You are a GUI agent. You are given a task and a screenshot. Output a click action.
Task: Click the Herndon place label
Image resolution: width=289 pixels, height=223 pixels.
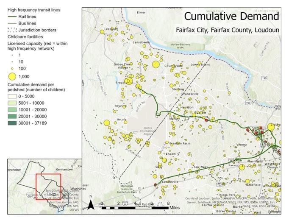(x=187, y=107)
